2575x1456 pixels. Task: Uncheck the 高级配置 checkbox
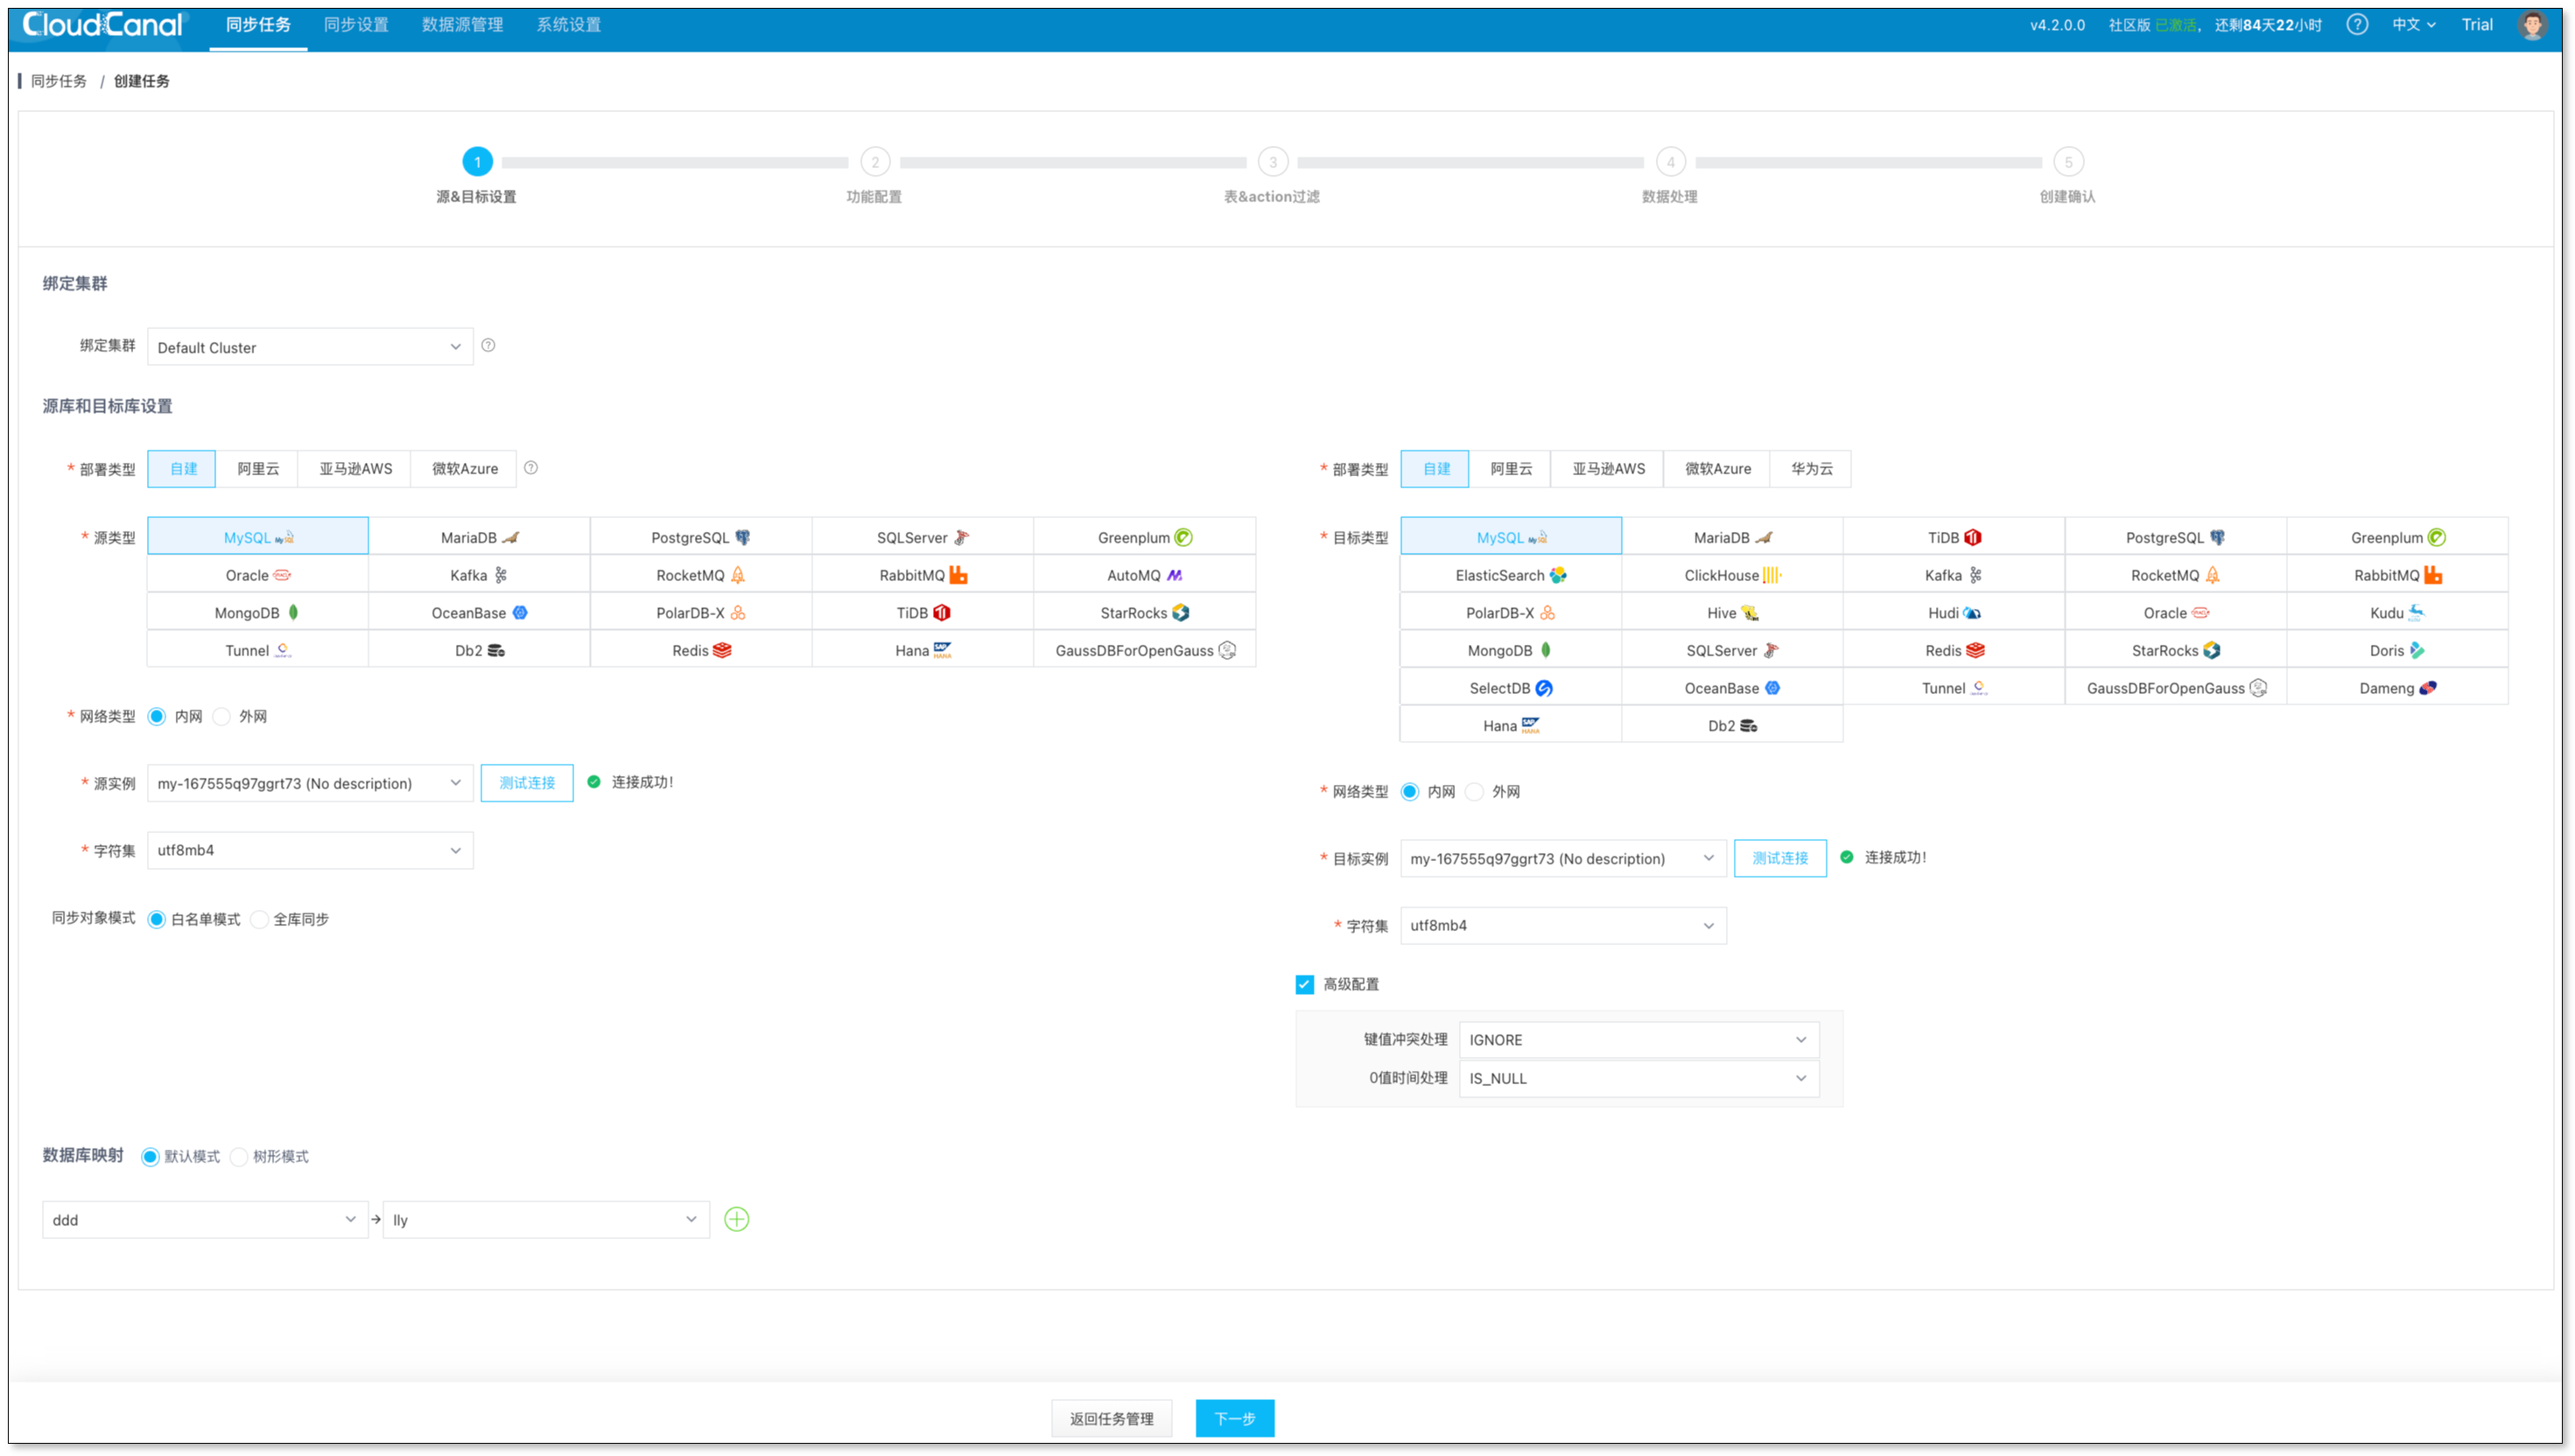[1304, 984]
